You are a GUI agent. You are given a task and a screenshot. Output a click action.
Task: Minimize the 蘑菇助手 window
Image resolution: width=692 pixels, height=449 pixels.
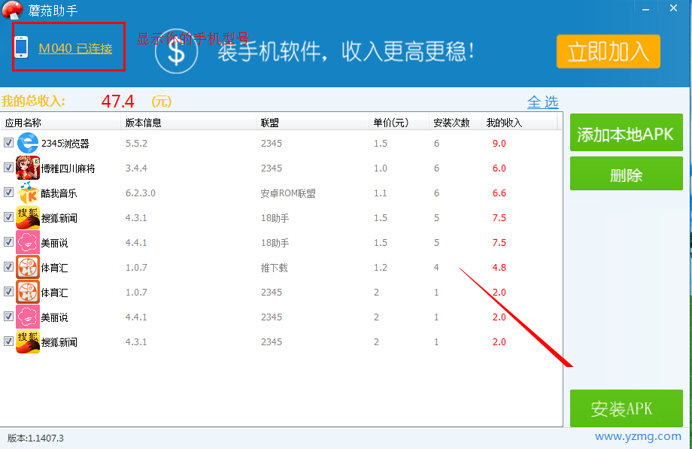point(645,8)
